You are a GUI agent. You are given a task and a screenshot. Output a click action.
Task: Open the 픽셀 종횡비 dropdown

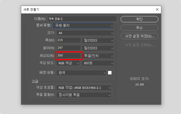pyautogui.click(x=84, y=95)
